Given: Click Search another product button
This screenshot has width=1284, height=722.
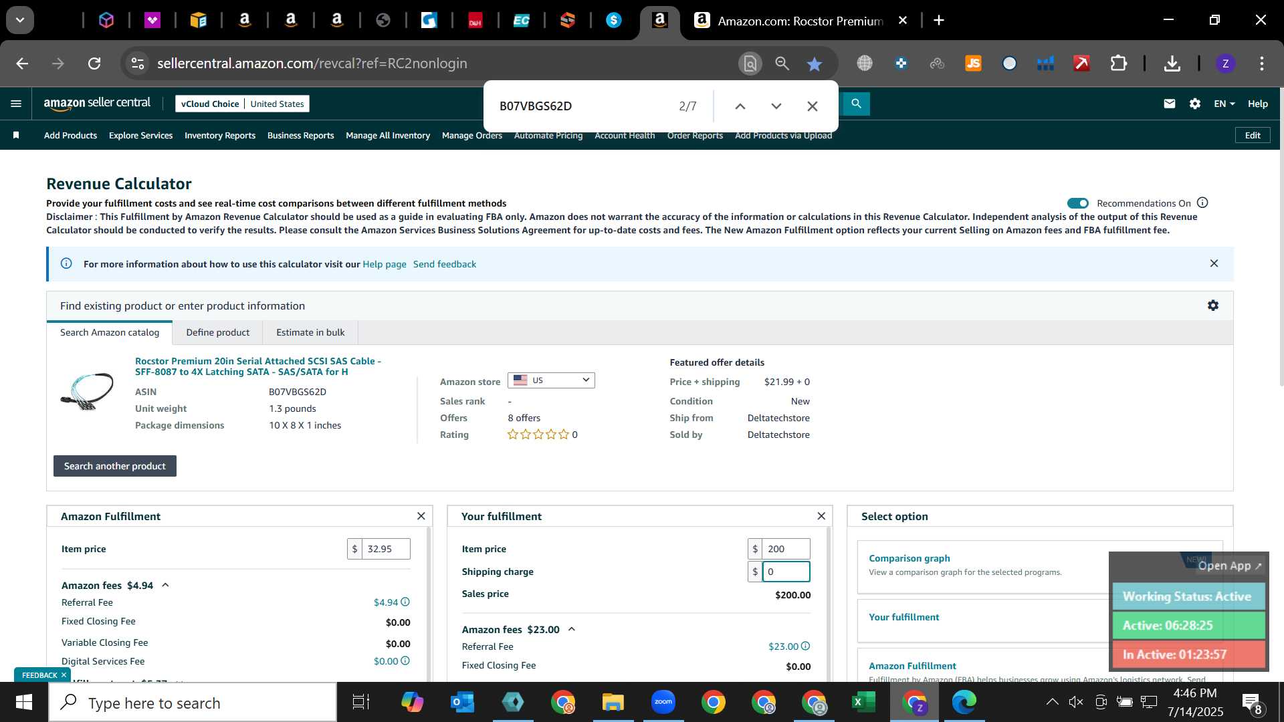Looking at the screenshot, I should point(115,466).
